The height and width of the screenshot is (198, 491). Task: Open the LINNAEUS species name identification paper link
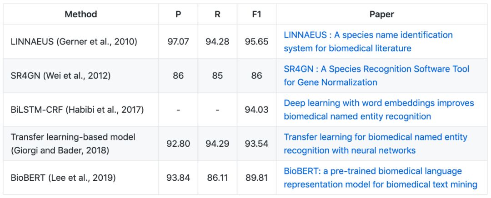coord(368,41)
